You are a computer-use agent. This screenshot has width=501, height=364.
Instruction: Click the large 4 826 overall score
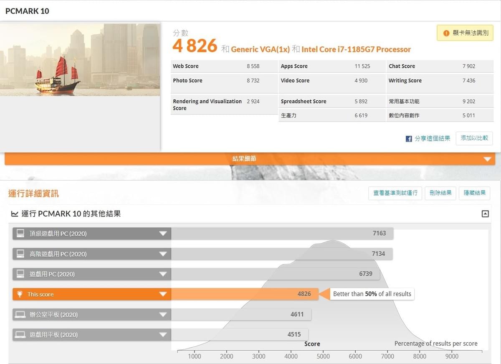[195, 46]
